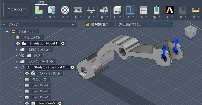Open the Simulation (シミュレーション) workspace dropdown

pos(17,9)
